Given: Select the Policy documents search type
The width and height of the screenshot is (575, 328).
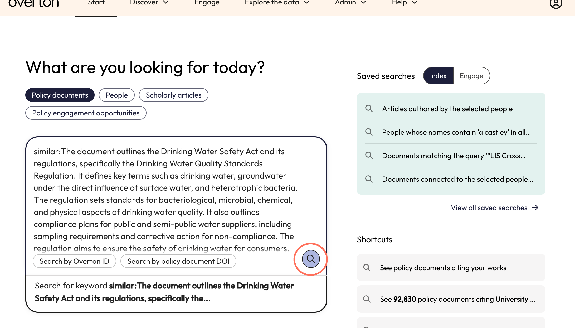Looking at the screenshot, I should (60, 95).
